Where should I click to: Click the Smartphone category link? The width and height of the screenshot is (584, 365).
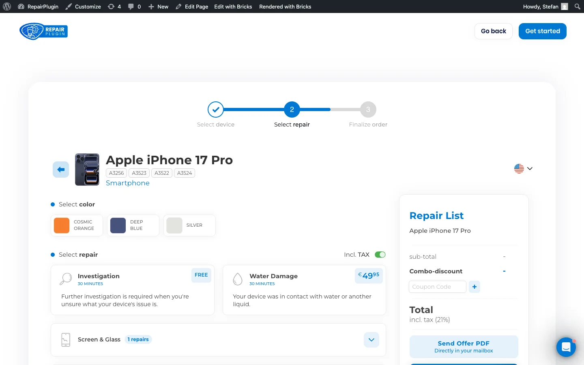coord(128,183)
